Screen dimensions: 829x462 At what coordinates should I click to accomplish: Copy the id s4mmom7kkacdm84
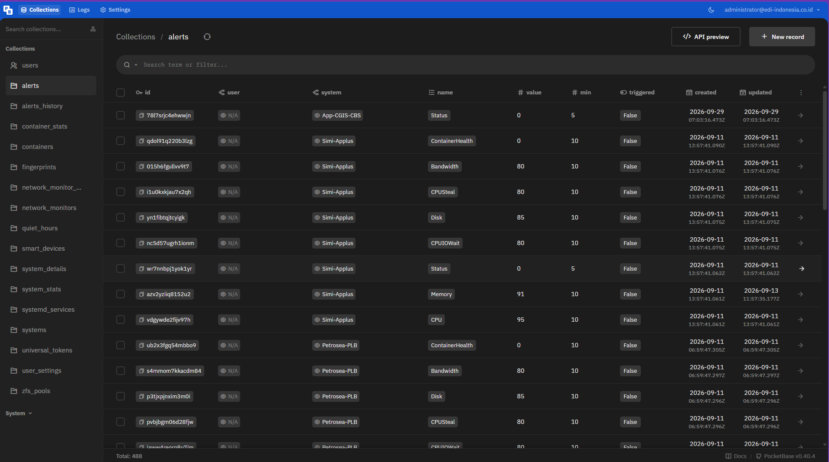click(141, 371)
